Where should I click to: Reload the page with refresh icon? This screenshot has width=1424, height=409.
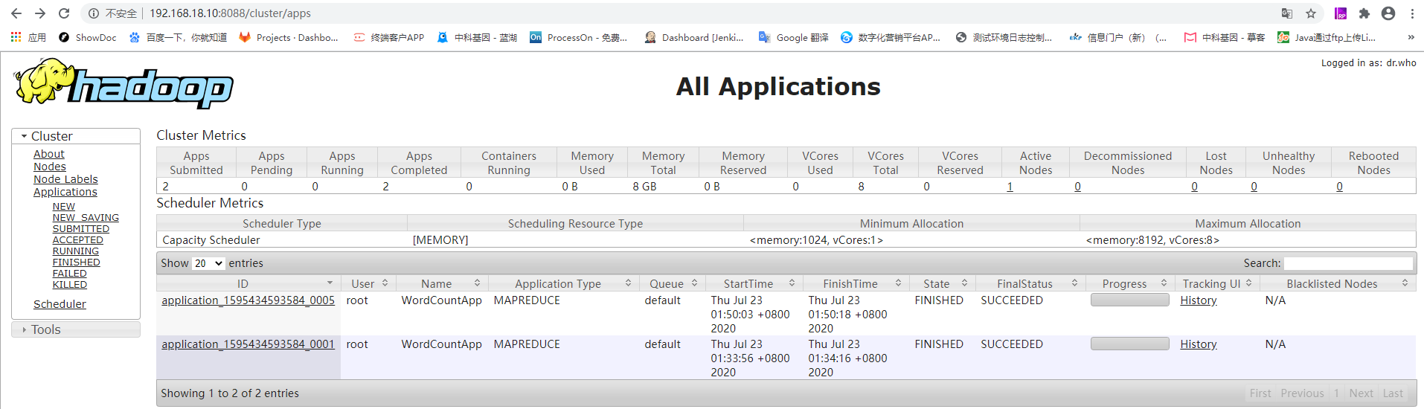point(64,13)
